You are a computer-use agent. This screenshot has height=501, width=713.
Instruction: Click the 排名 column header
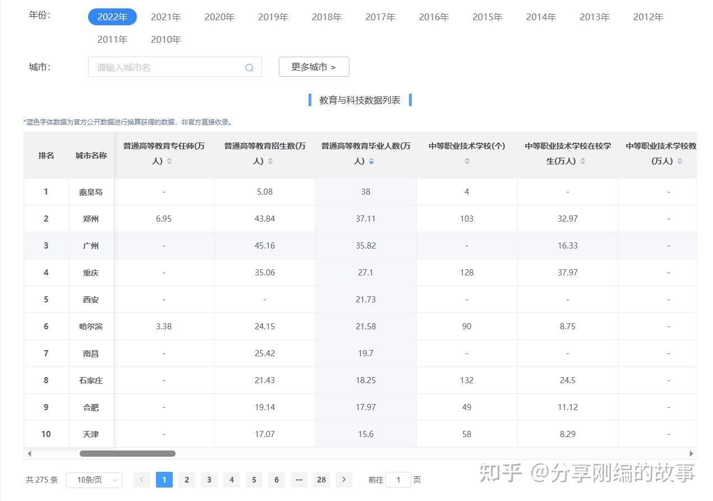coord(46,155)
